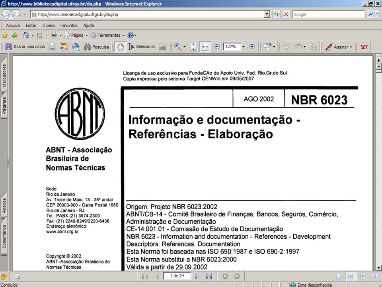Screen dimensions: 382x287
Task: Open the Editar menu
Action: click(31, 26)
